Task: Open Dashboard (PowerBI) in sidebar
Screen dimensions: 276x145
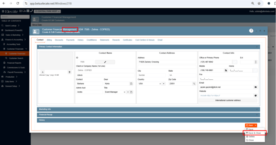Action: coord(14,30)
